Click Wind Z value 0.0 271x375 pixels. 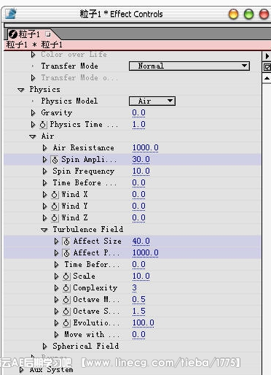tap(138, 218)
